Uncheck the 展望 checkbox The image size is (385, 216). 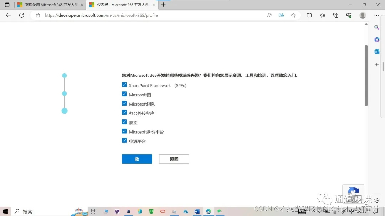coord(124,122)
